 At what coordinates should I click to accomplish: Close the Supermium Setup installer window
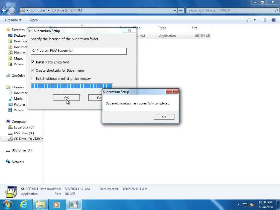point(130,30)
